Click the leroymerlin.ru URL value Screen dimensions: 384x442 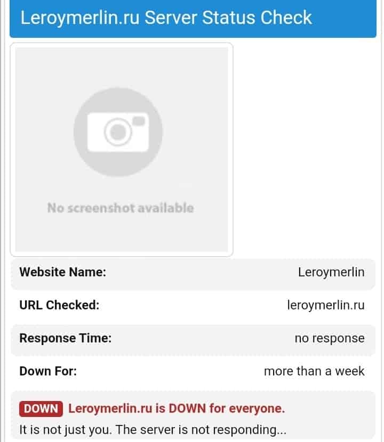click(326, 305)
